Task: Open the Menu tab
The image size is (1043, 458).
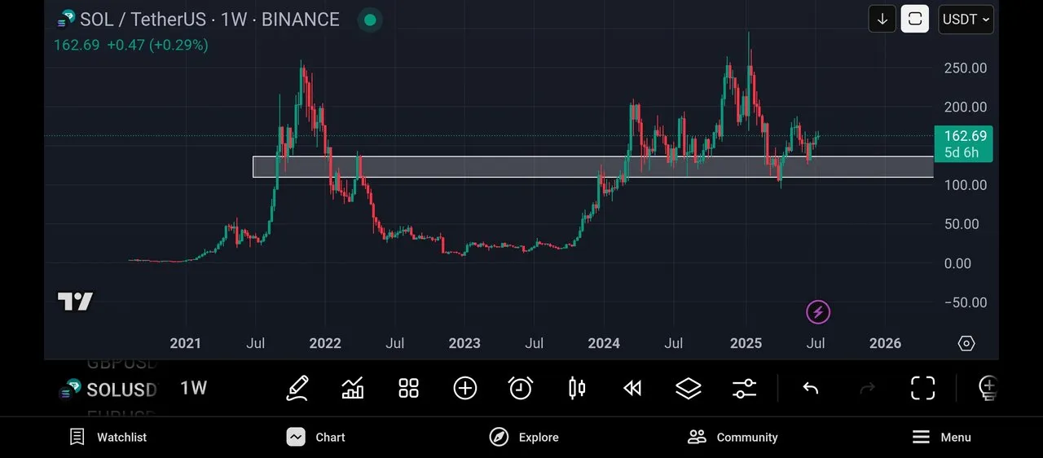Action: [941, 437]
